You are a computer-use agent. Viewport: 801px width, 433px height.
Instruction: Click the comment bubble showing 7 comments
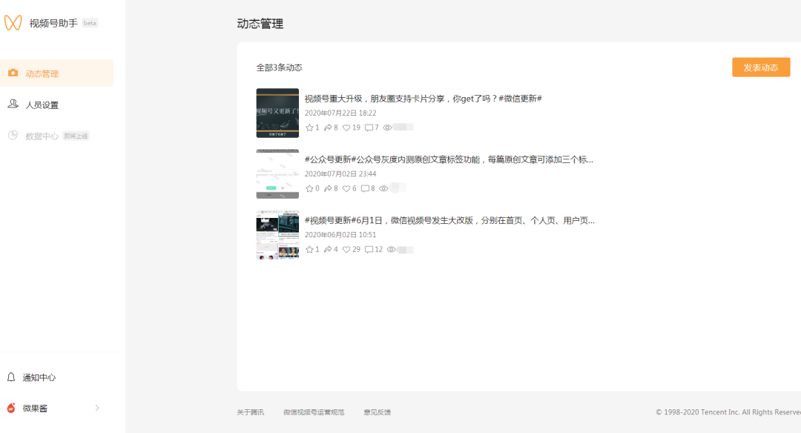click(x=368, y=127)
